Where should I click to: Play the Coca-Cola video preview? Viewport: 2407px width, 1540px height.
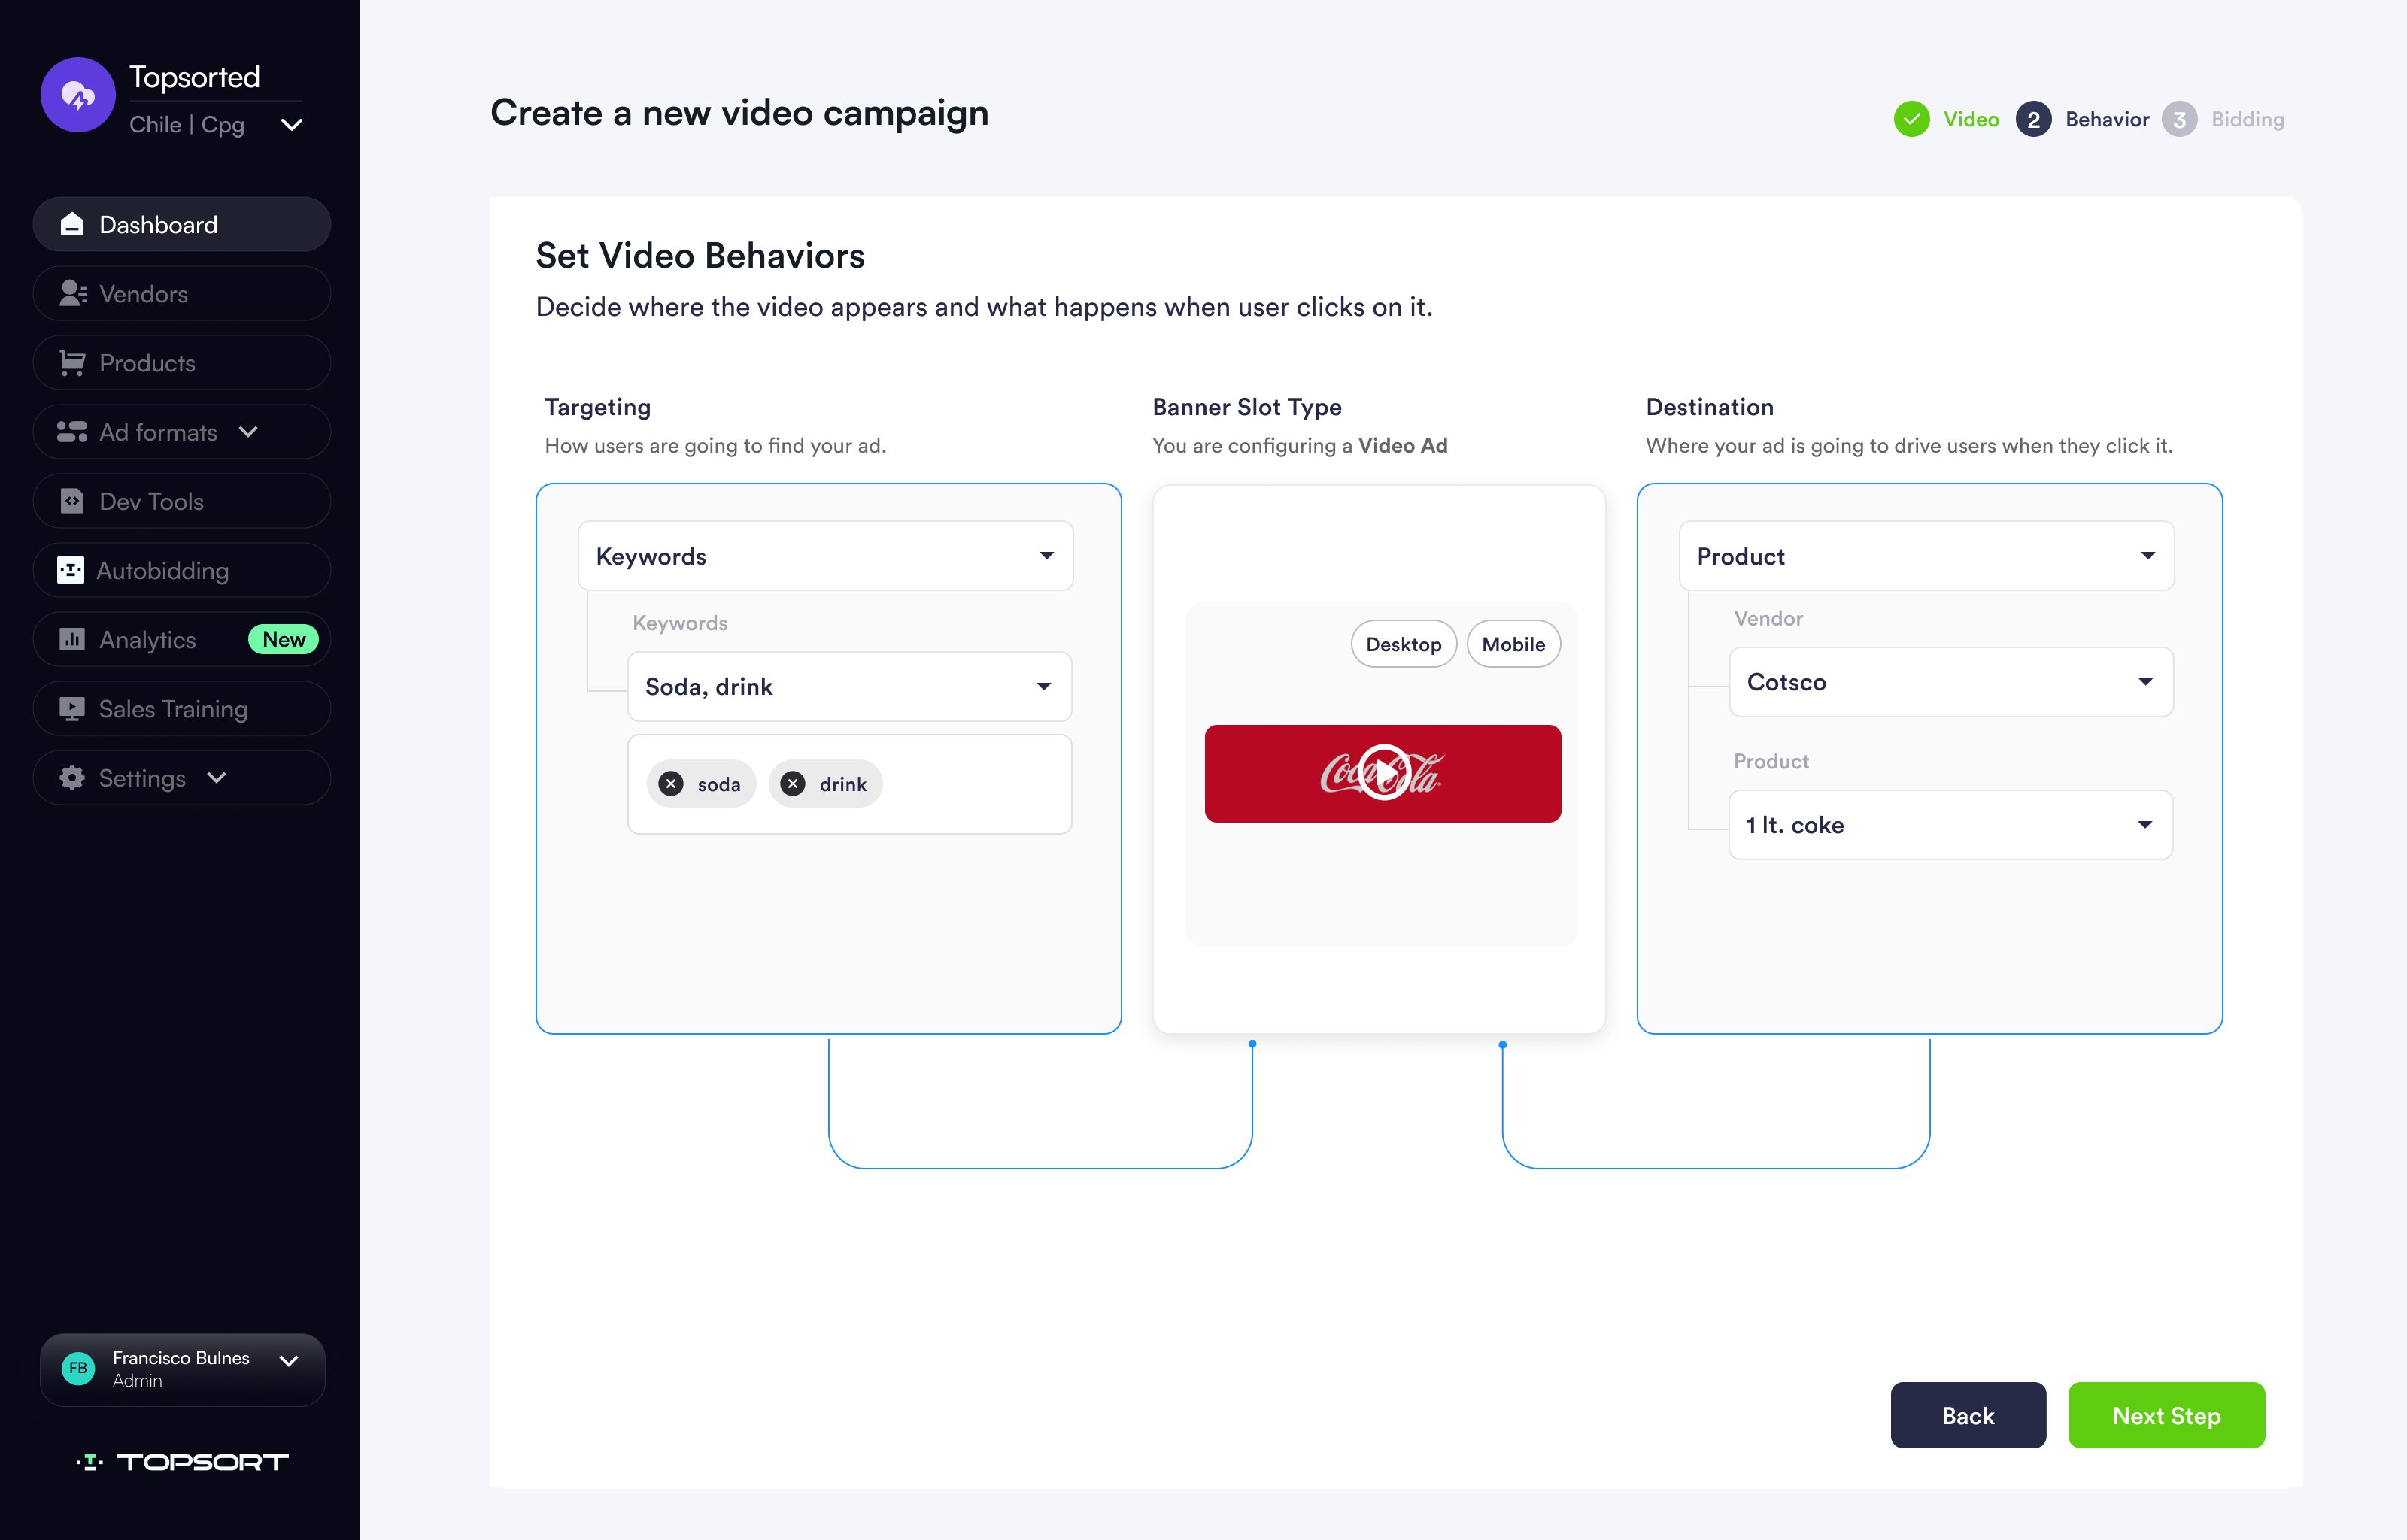point(1383,773)
